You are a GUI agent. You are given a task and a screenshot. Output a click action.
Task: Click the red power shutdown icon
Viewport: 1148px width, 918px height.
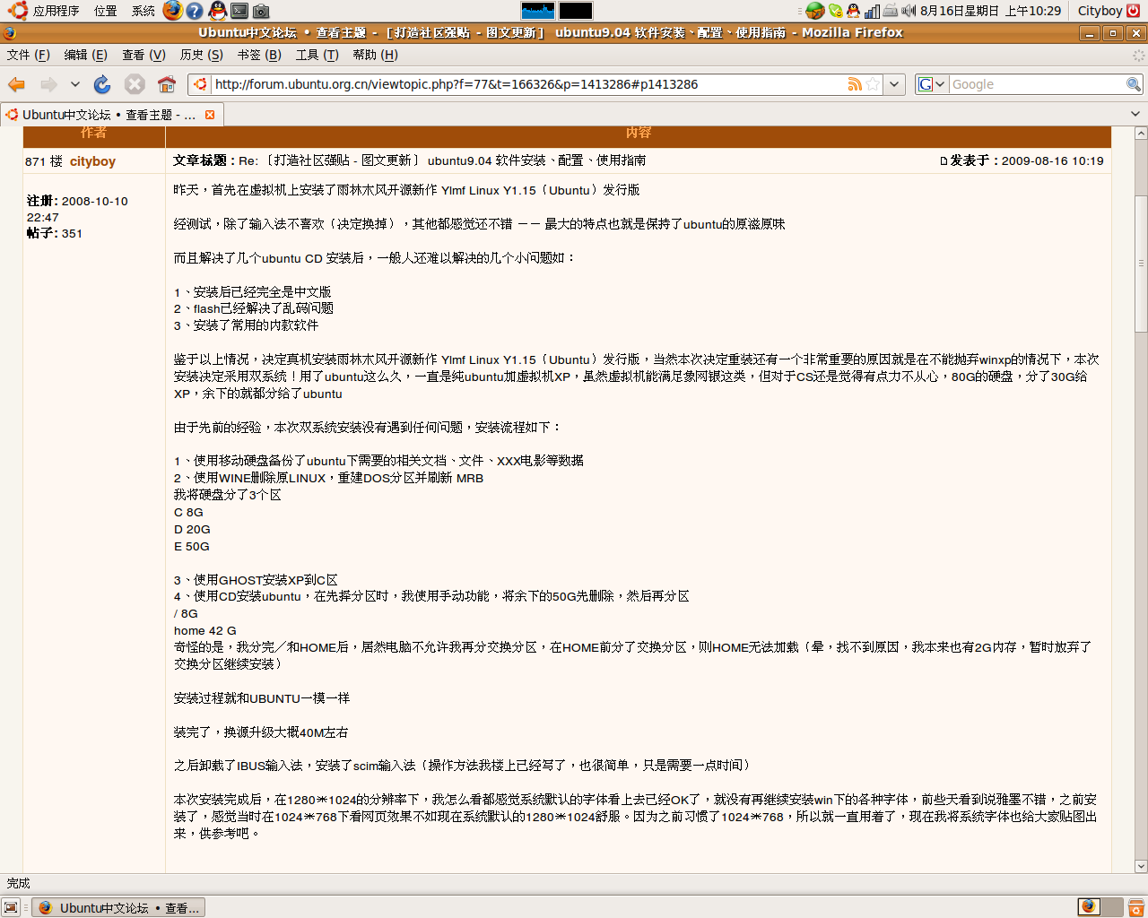(1134, 11)
